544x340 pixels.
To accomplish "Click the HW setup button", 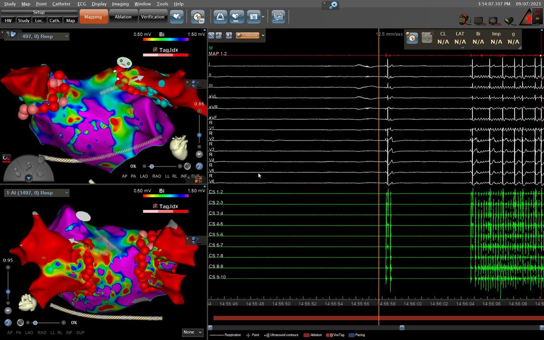I will pos(8,20).
